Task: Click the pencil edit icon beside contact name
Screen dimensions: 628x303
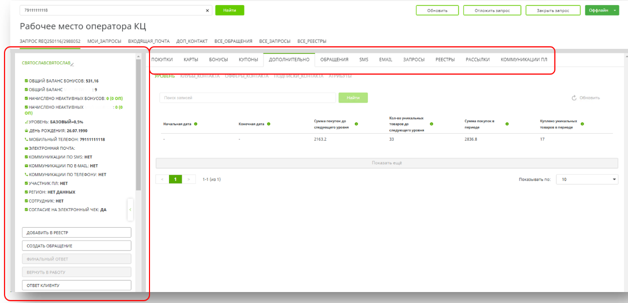Action: [72, 64]
